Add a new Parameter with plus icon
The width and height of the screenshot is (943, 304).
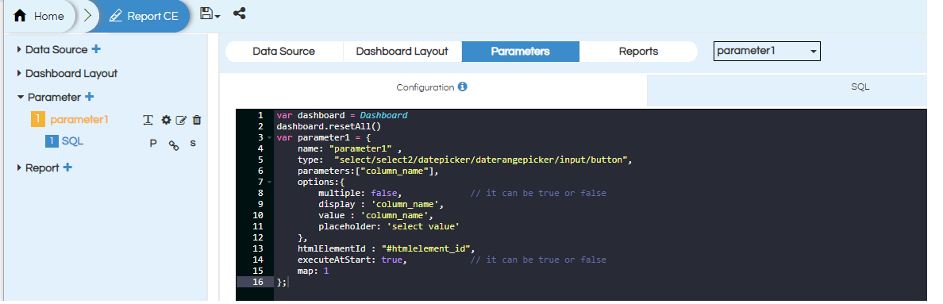pos(89,97)
